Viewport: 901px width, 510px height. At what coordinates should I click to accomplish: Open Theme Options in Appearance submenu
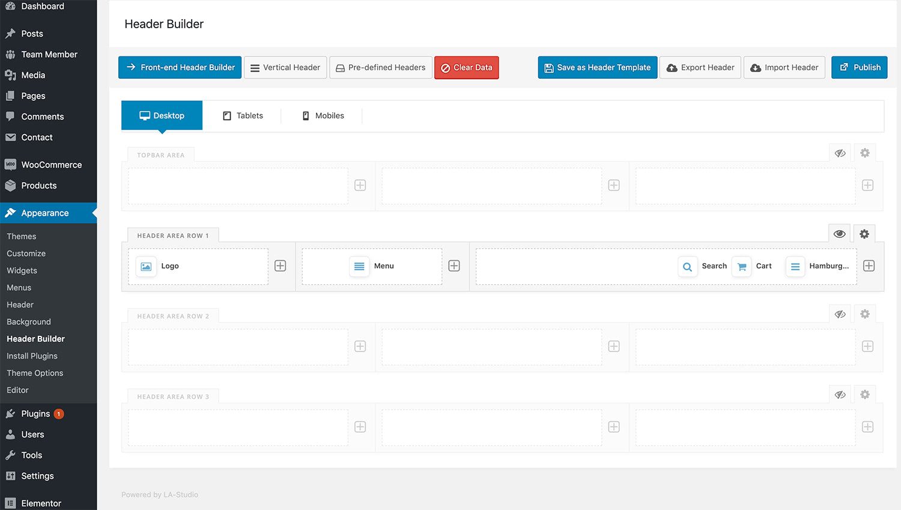35,373
